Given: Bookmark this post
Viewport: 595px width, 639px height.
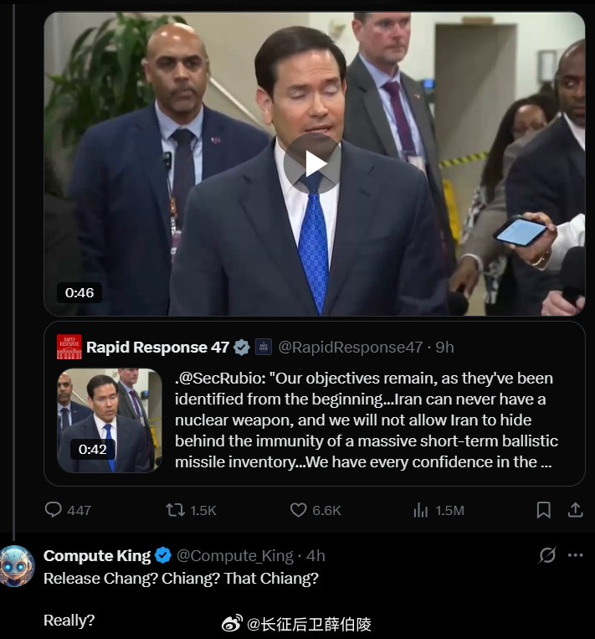Looking at the screenshot, I should [543, 509].
